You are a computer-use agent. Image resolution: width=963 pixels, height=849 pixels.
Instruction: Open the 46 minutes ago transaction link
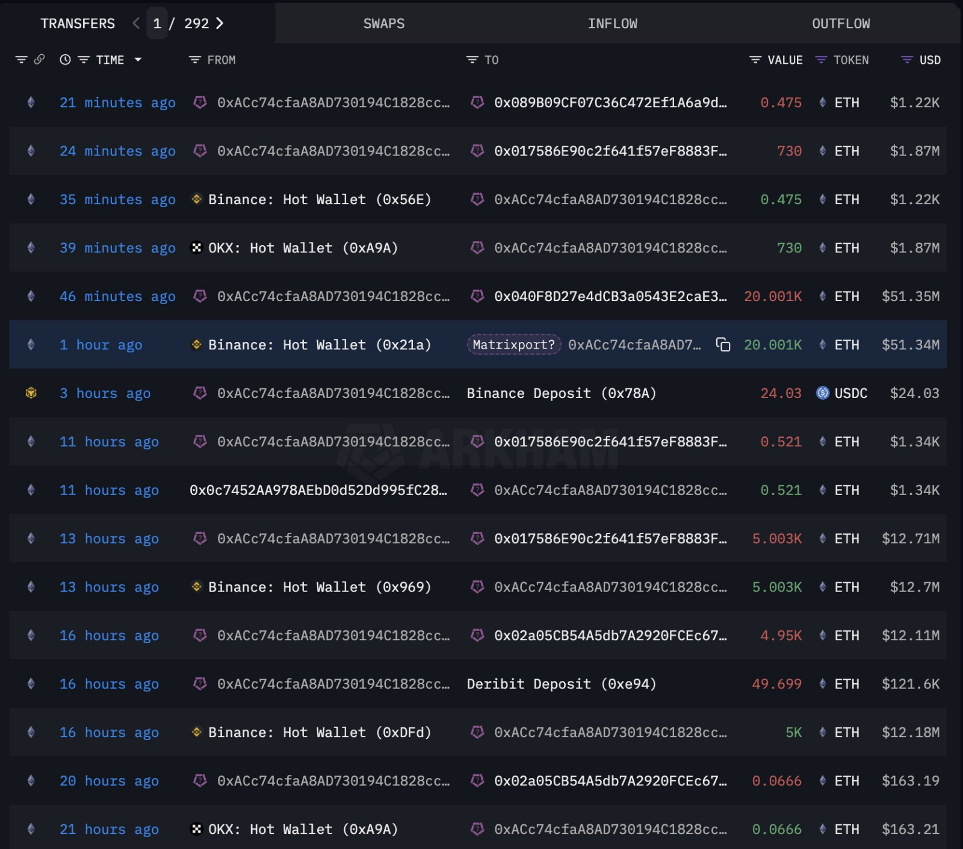pyautogui.click(x=117, y=296)
